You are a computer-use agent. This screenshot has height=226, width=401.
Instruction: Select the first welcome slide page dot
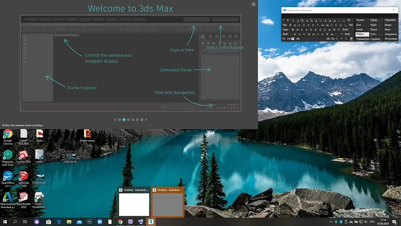(119, 120)
